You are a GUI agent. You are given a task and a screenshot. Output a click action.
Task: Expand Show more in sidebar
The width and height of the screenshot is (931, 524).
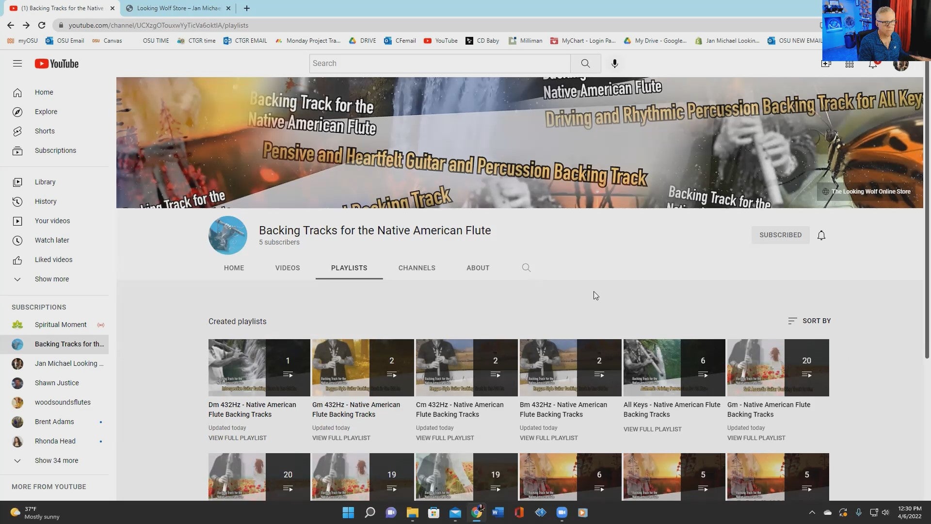51,279
